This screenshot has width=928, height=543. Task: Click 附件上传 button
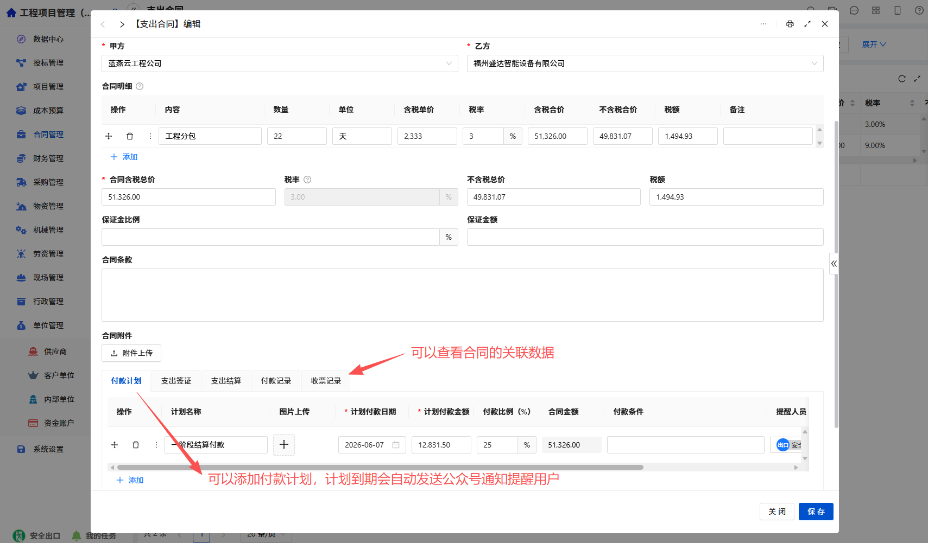coord(131,353)
